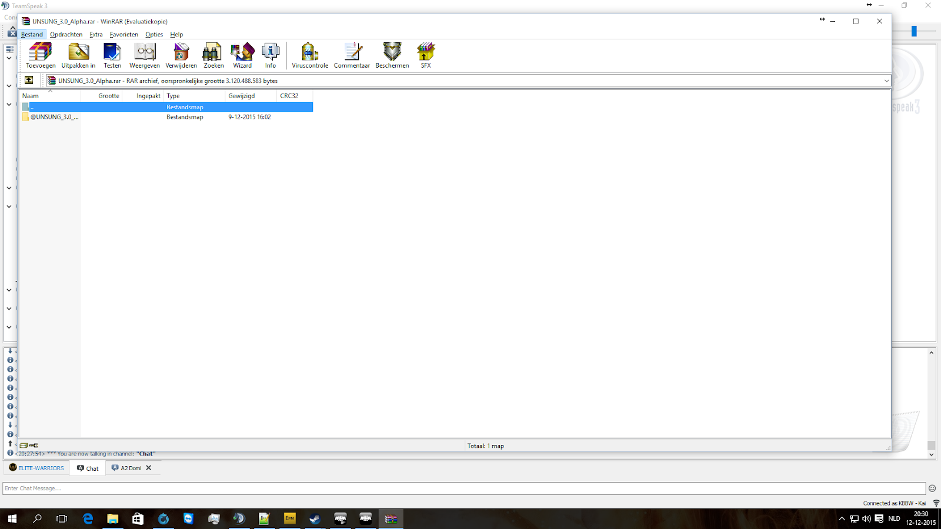The image size is (941, 529).
Task: Change the NLD input language
Action: pos(894,518)
